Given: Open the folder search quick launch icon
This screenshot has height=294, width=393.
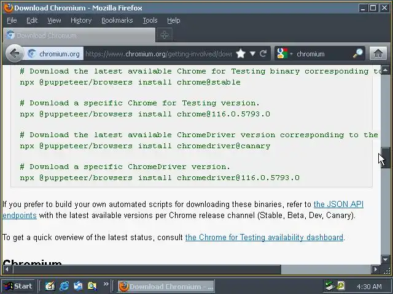Looking at the screenshot, I should (92, 286).
